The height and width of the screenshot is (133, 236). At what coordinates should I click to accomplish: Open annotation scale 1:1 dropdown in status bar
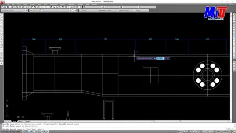click(x=205, y=132)
